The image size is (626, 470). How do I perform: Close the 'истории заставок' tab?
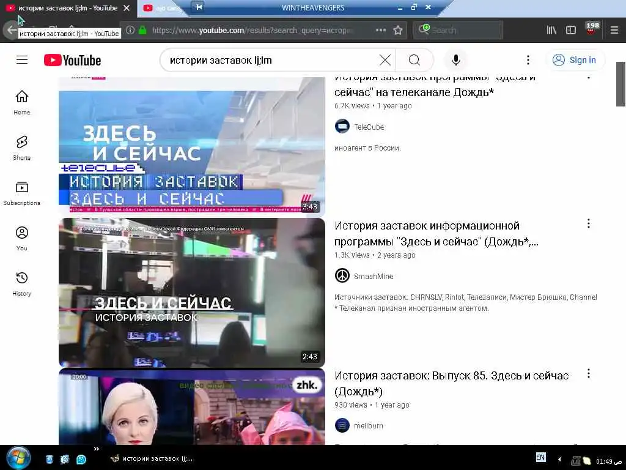(127, 8)
